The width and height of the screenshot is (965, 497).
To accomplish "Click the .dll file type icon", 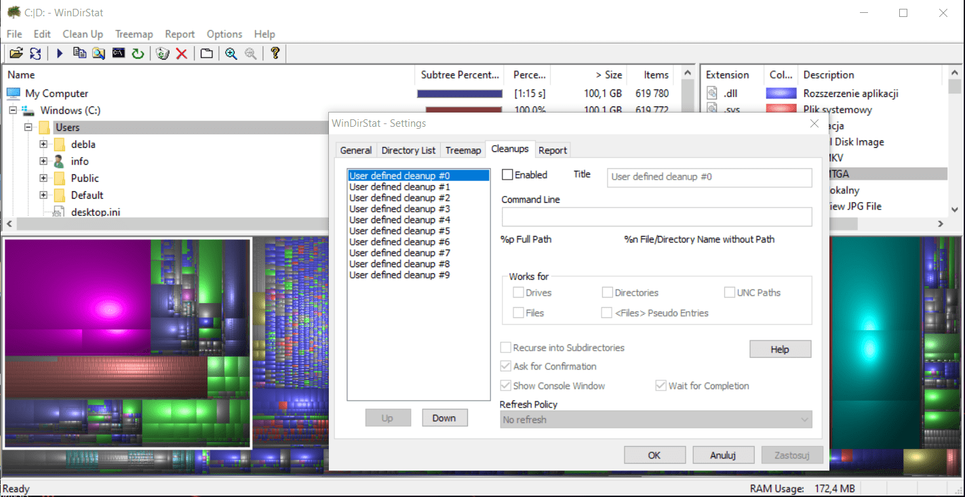I will [x=712, y=94].
